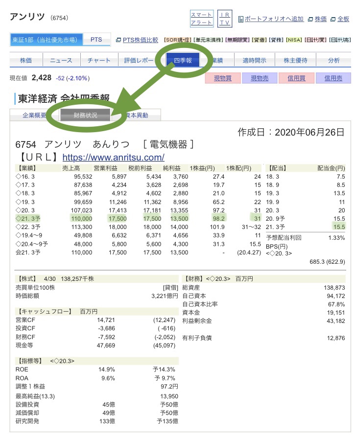Open the 株価 popup link at top
This screenshot has height=437, width=354.
[x=321, y=19]
